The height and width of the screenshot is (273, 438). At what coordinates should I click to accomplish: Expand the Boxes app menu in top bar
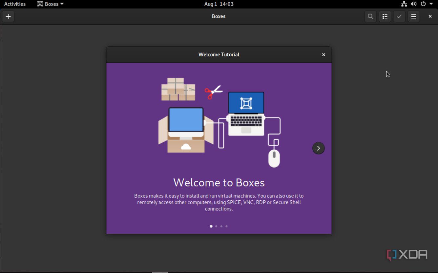point(51,4)
